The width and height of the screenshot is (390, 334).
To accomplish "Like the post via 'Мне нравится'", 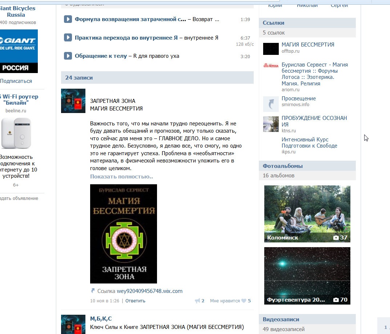I will tap(225, 301).
